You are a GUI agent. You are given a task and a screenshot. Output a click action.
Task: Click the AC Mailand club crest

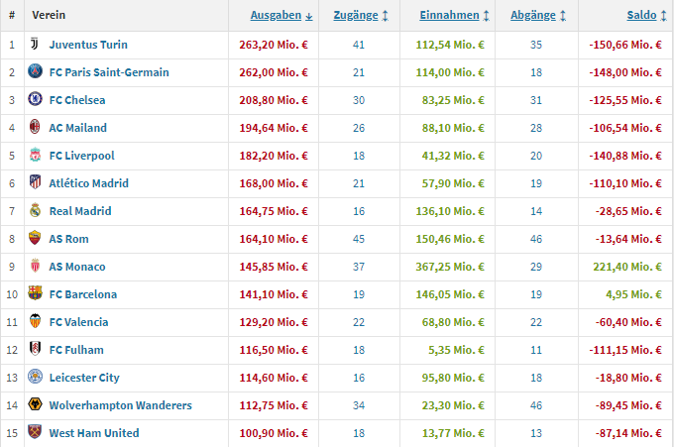35,127
